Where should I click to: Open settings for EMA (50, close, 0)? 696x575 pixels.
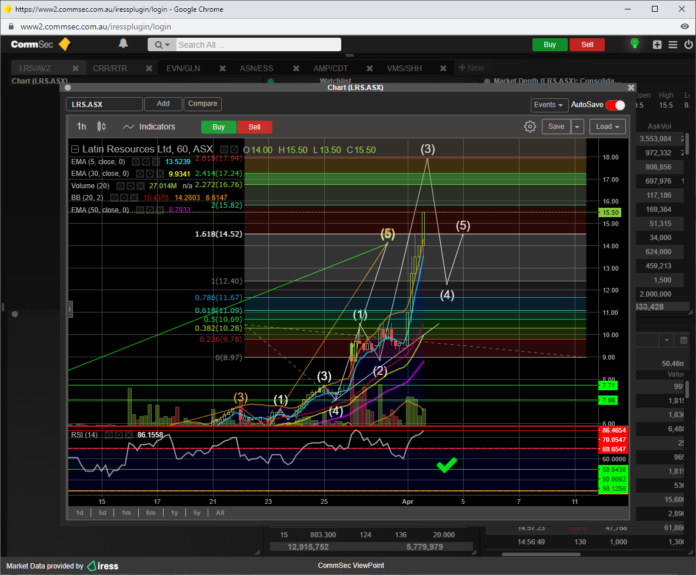150,210
